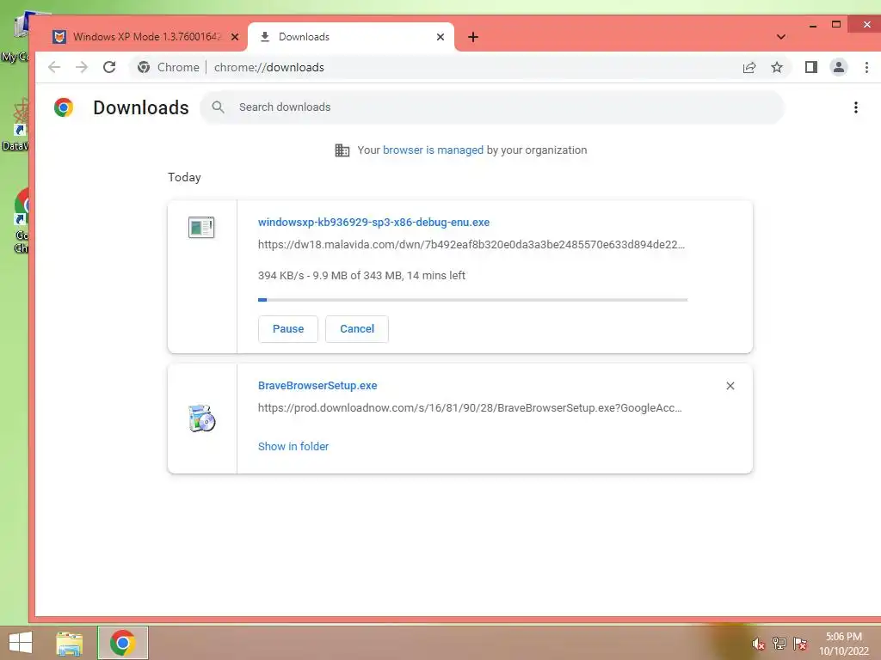Click the download progress bar
The image size is (881, 660).
[472, 300]
